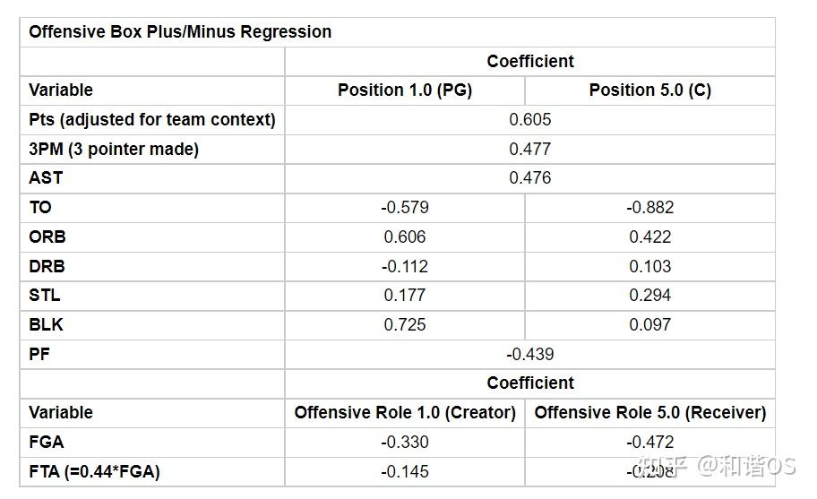Click the BLK coefficient 0.725
The width and height of the screenshot is (817, 499).
click(x=404, y=325)
